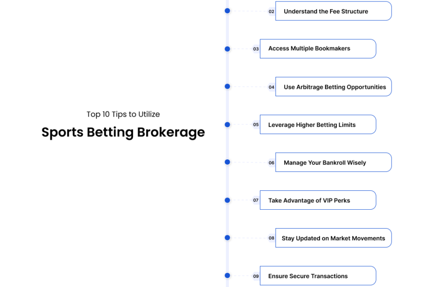
Task: Click Stay Updated on Market Movements box
Action: click(333, 238)
